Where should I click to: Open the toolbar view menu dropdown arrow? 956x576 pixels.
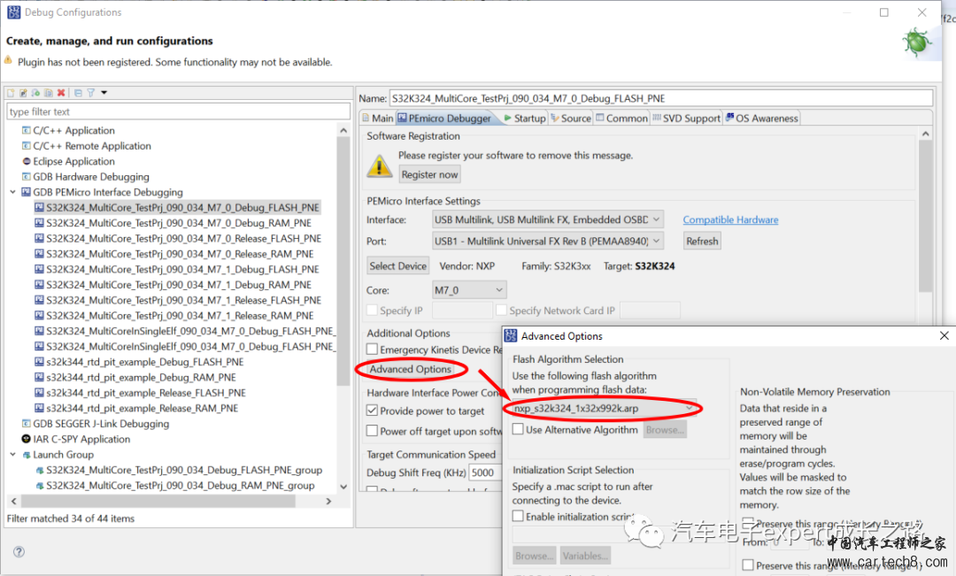point(104,93)
